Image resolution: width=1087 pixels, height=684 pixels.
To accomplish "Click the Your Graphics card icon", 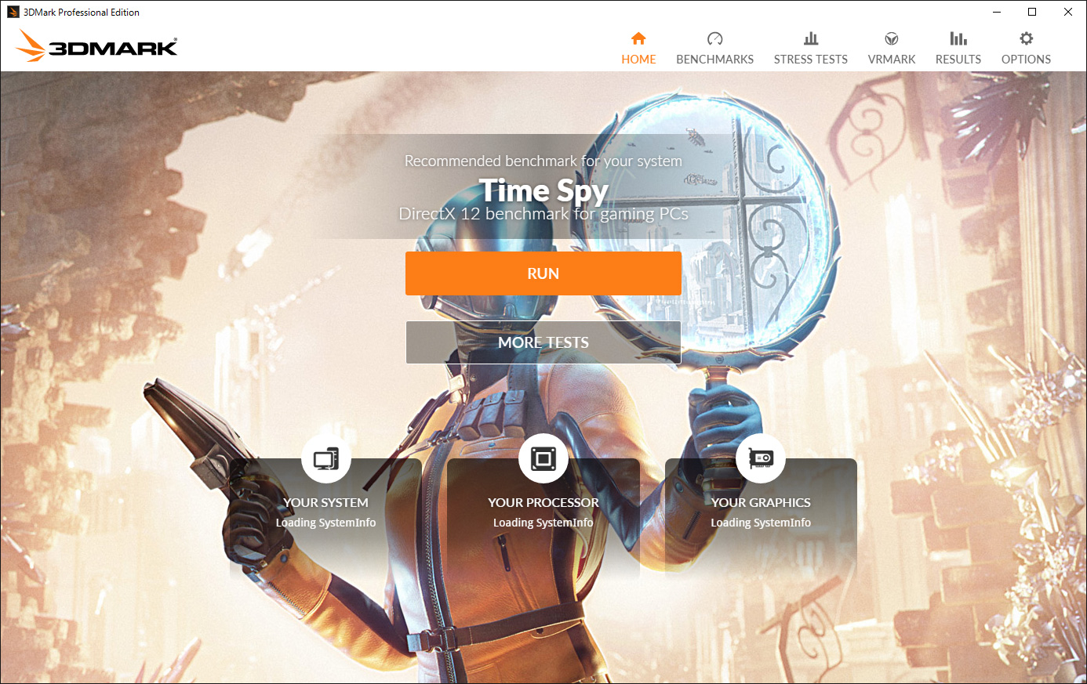I will (x=761, y=458).
